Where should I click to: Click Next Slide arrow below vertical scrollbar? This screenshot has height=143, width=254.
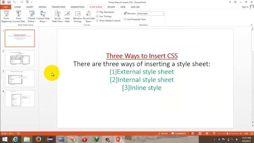(252, 125)
